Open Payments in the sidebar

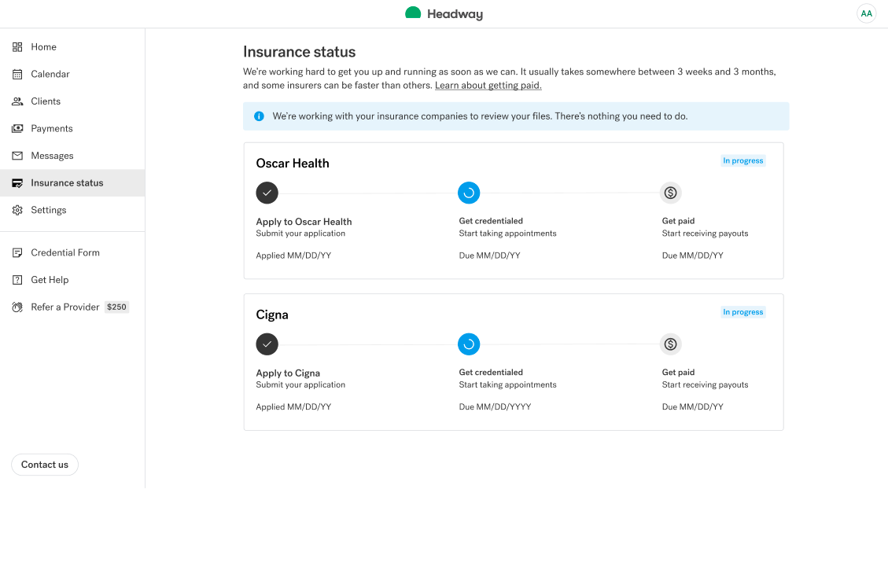point(72,129)
